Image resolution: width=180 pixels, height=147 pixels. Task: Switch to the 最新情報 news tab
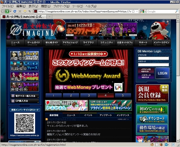coord(54,115)
